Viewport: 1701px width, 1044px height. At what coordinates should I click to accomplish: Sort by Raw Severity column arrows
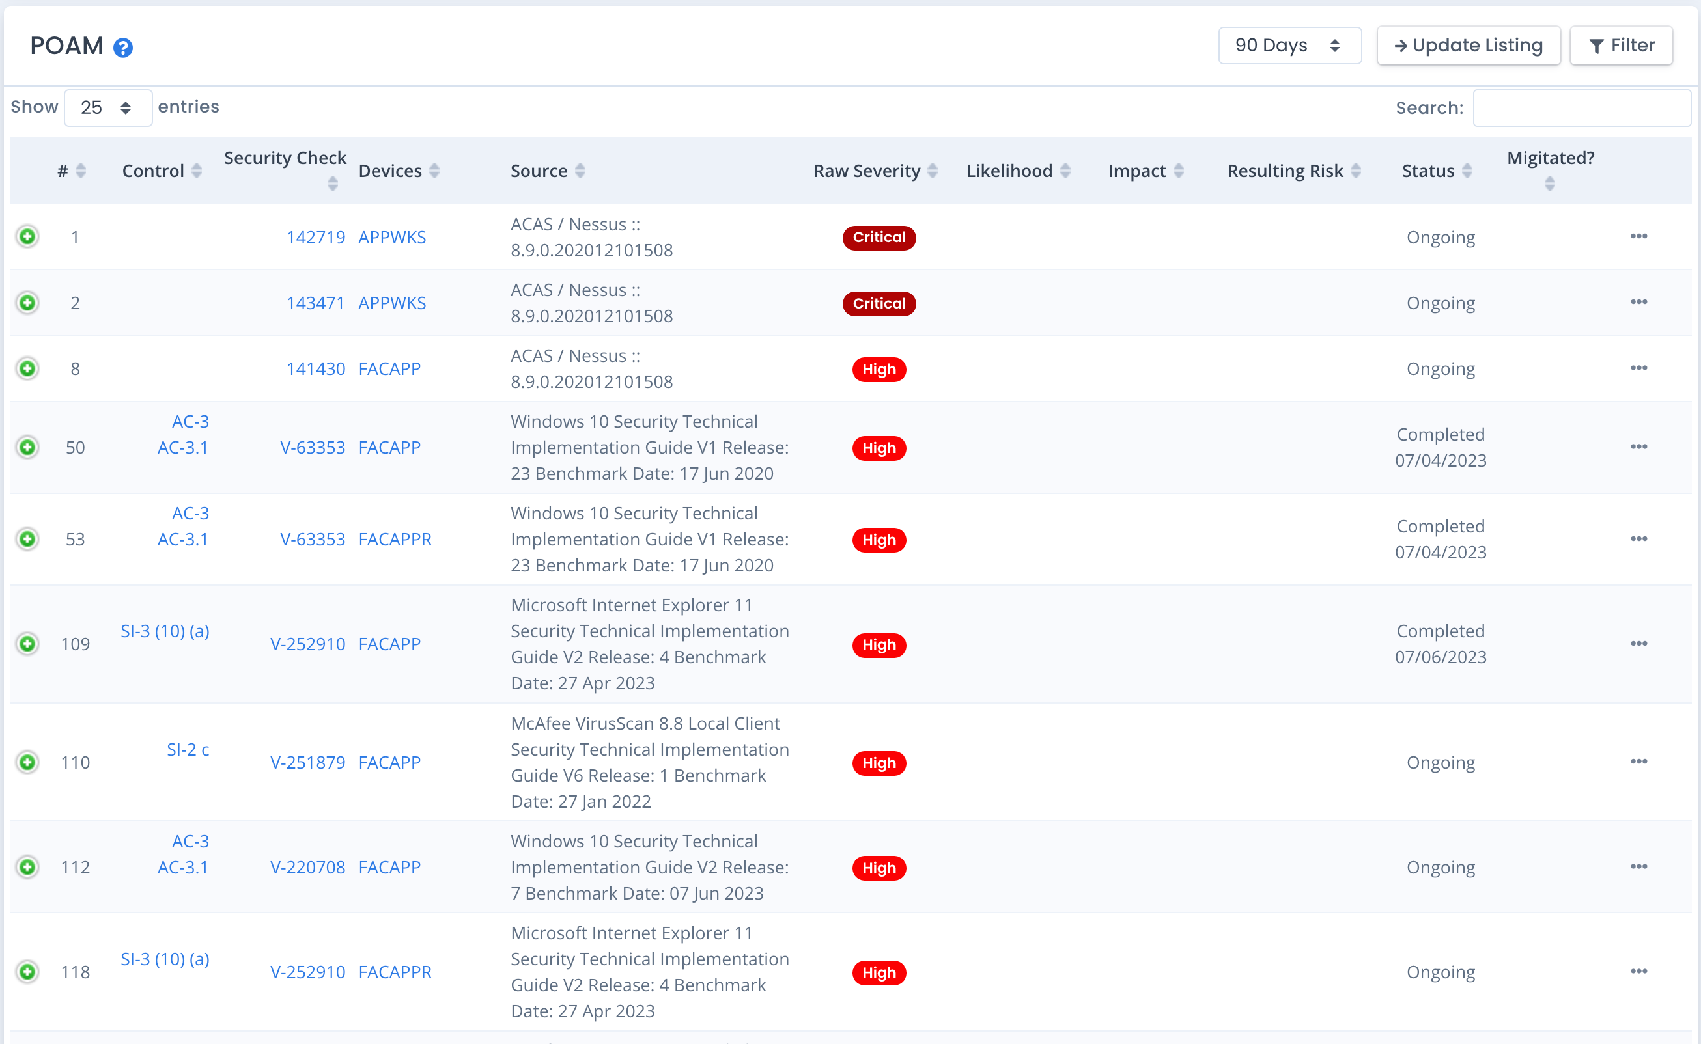(x=933, y=171)
